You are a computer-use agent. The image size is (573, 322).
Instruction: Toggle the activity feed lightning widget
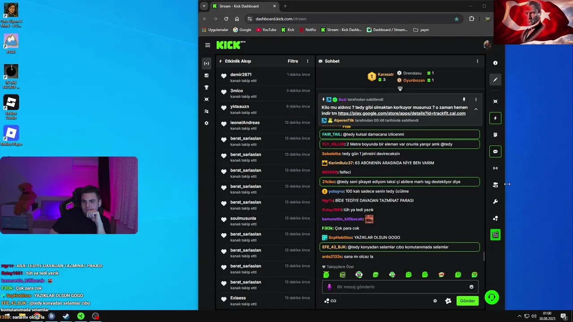[495, 119]
